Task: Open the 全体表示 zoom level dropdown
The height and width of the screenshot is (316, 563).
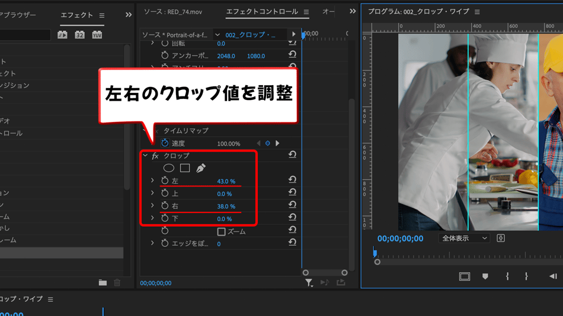Action: tap(464, 238)
